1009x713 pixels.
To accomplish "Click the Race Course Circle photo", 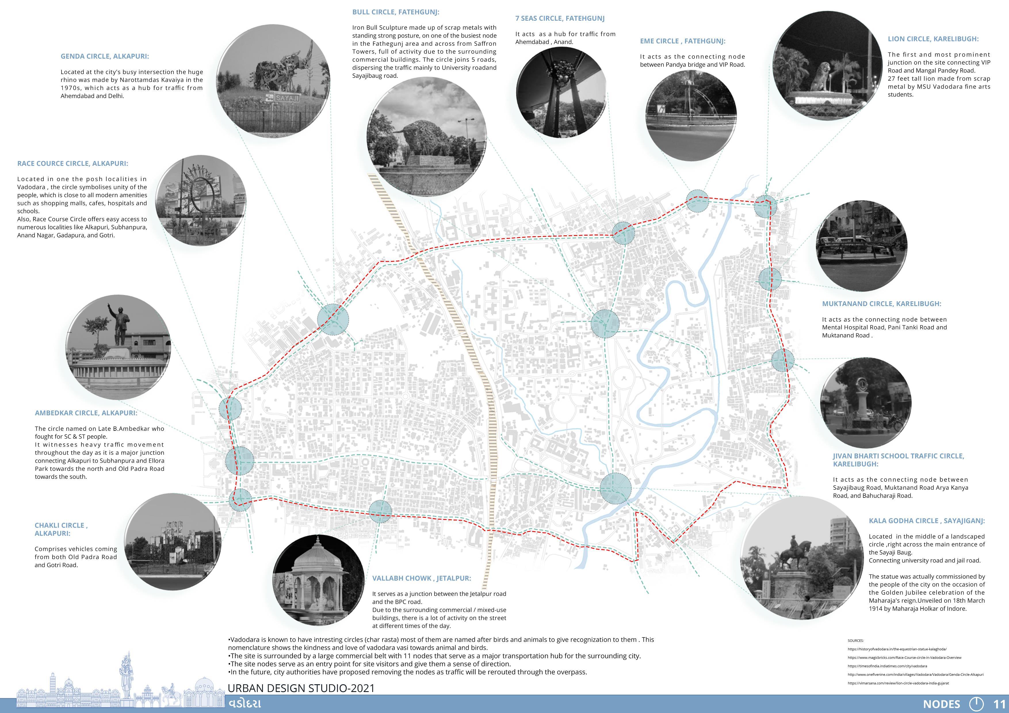I will [x=200, y=201].
